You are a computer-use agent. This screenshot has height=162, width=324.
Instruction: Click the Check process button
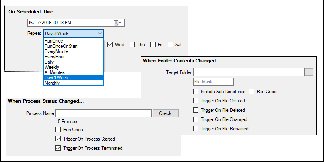(166, 113)
